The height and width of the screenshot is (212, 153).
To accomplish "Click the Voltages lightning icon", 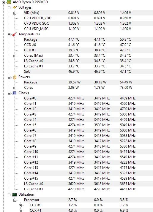I will point(15,7).
